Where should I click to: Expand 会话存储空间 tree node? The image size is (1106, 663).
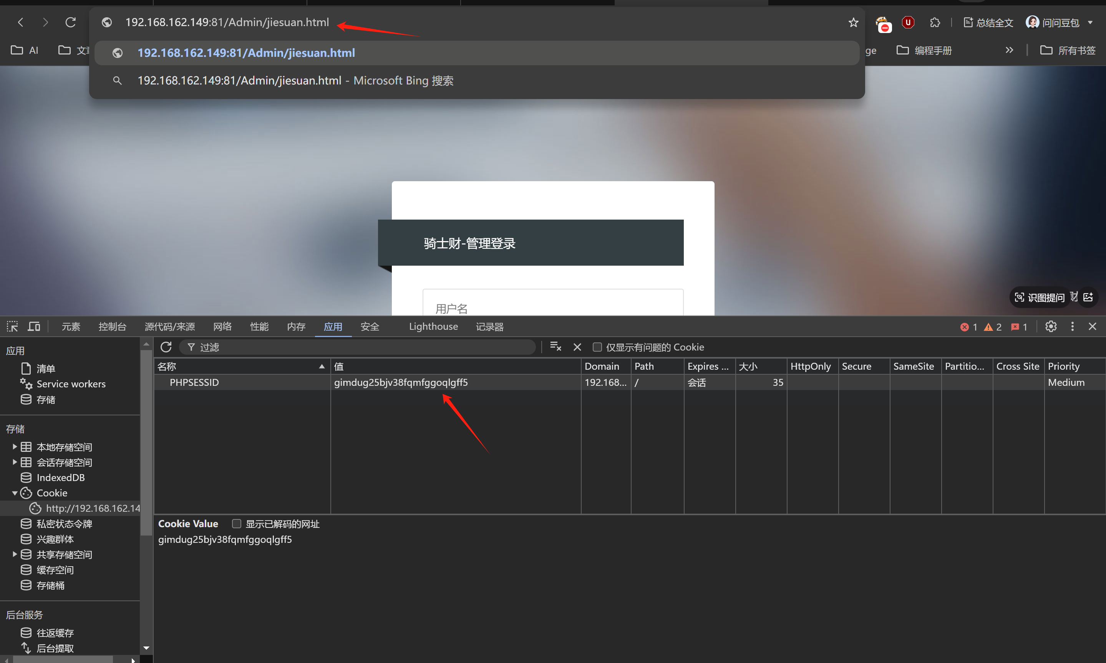[14, 462]
